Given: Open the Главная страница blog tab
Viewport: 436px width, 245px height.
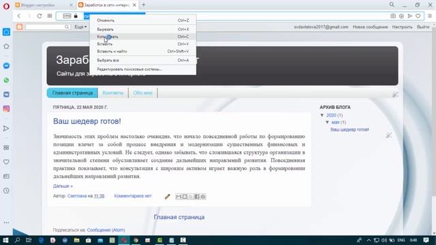Looking at the screenshot, I should click(73, 93).
